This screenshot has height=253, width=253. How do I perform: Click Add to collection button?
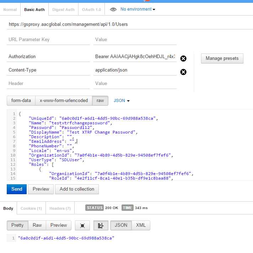(77, 189)
